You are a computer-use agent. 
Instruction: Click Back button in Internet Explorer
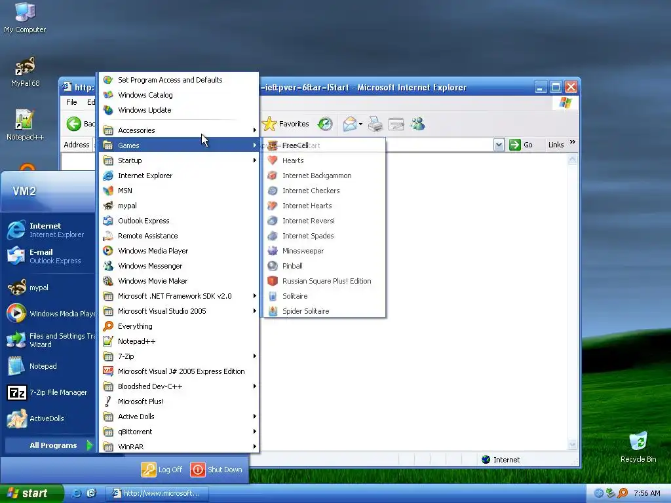tap(79, 124)
